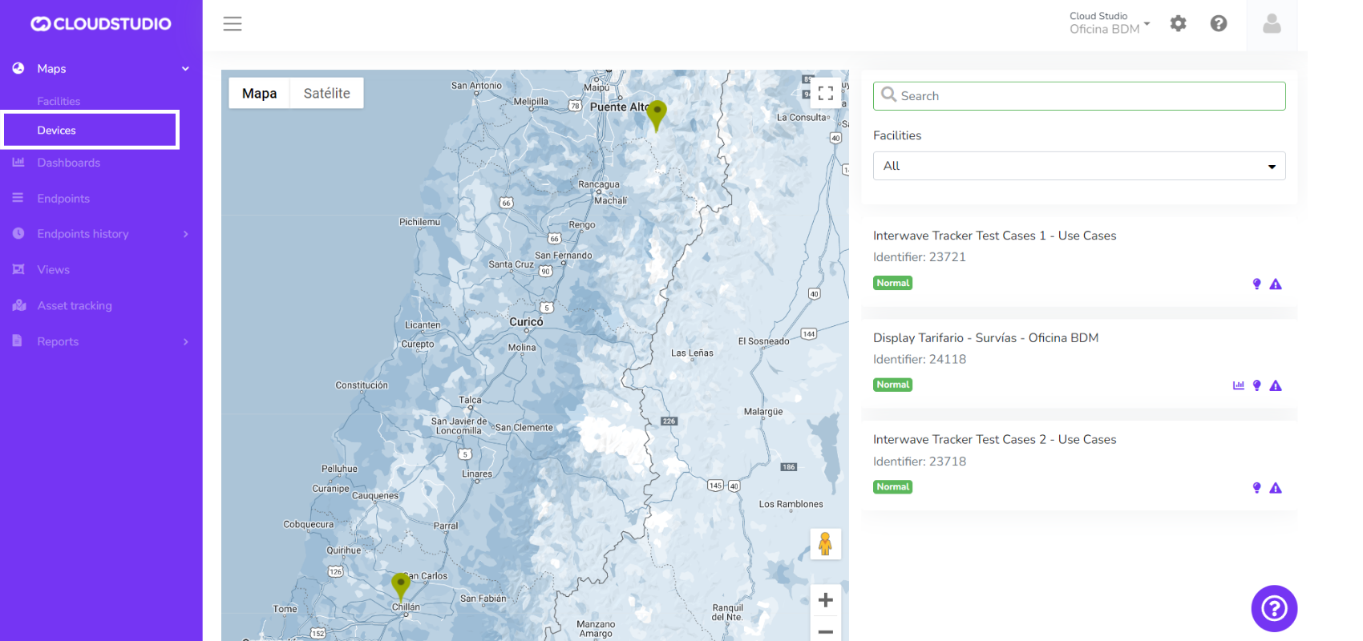Click alert triangle for Interwave Tracker 1
The height and width of the screenshot is (641, 1363).
pos(1276,284)
